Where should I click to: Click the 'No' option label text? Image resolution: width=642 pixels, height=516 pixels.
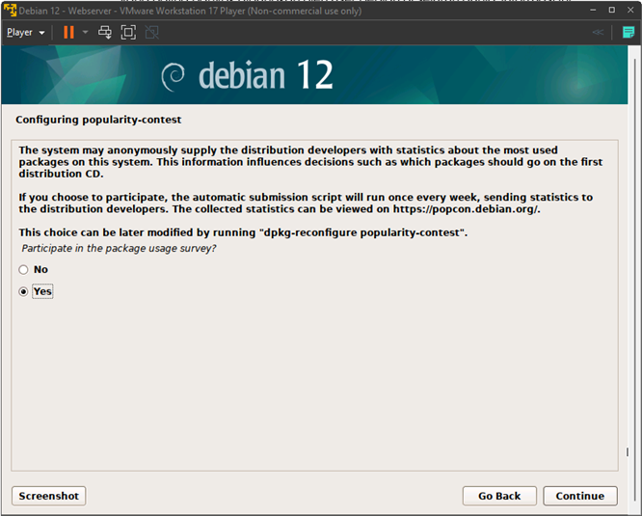point(40,270)
